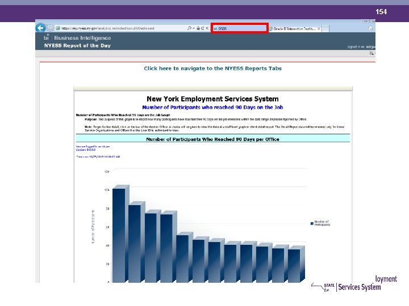This screenshot has width=409, height=306.
Task: Click the signed-in username in the header
Action: tap(370, 47)
